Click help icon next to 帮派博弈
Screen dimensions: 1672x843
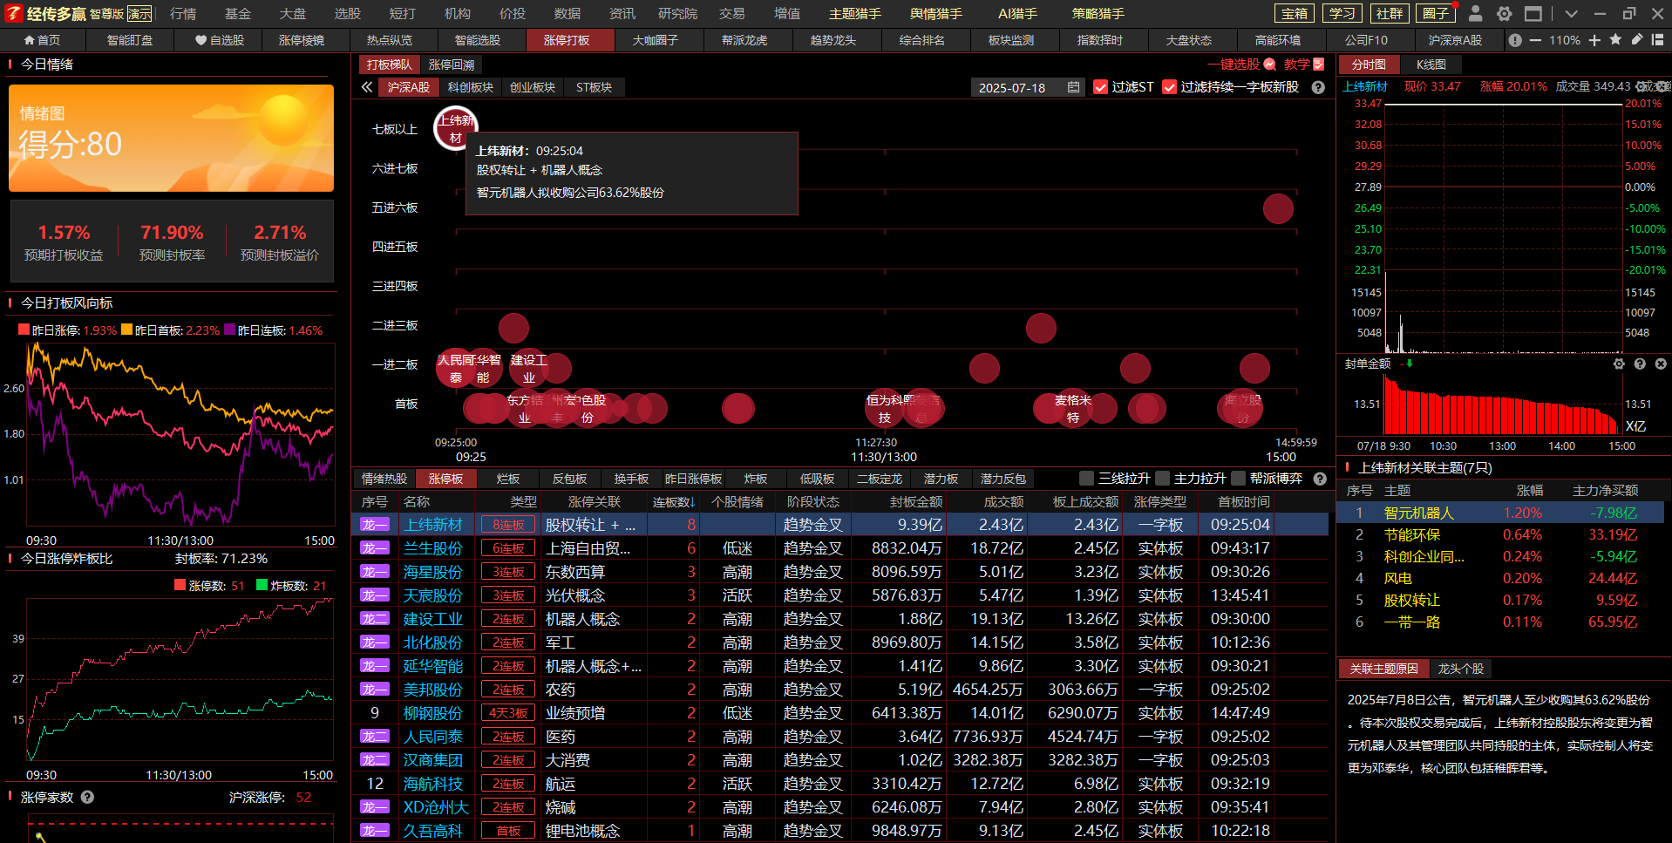click(1320, 479)
